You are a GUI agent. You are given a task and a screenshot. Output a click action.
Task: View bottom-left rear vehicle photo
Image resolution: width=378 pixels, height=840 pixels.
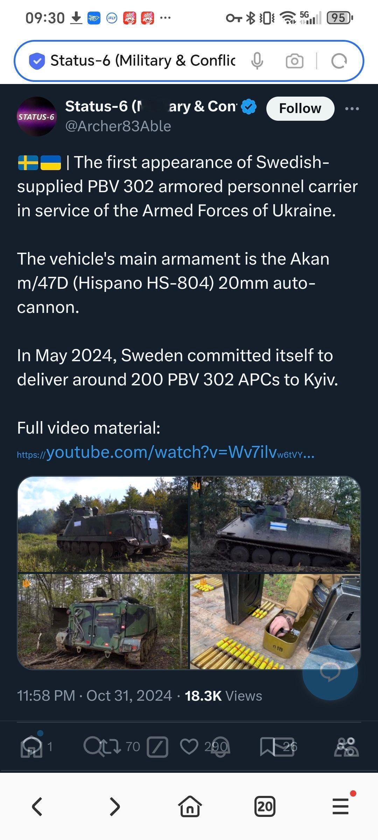tap(103, 622)
